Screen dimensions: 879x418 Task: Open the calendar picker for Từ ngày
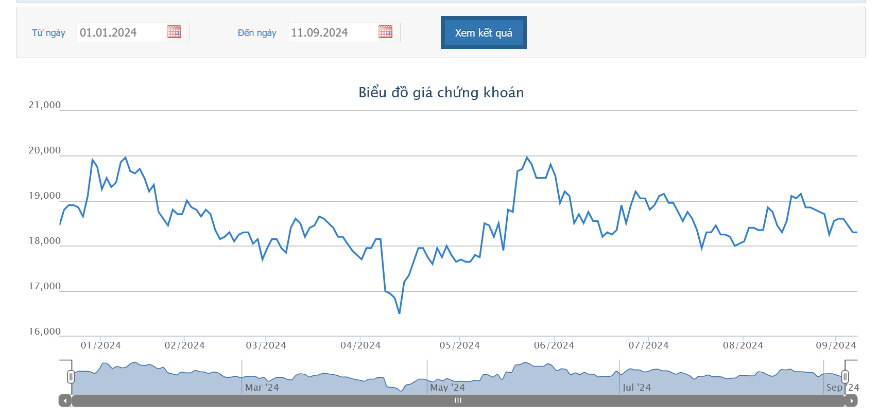[175, 32]
